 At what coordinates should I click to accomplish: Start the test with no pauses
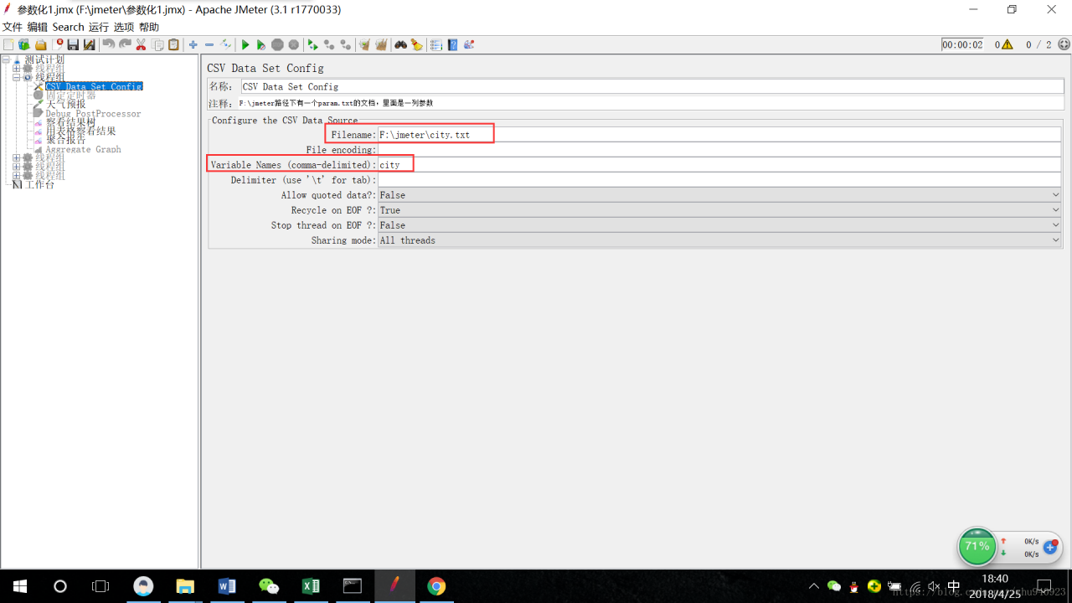[261, 45]
